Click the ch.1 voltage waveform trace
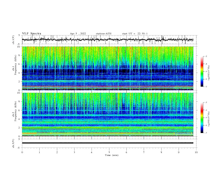This screenshot has width=221, height=171. pos(107,40)
